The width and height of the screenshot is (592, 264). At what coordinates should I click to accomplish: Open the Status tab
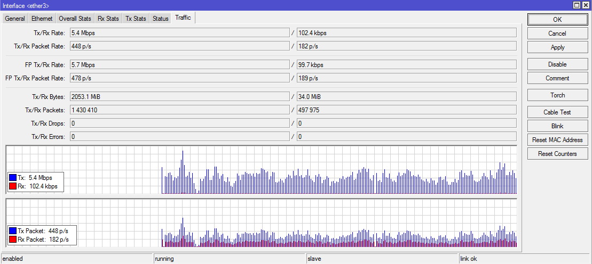(160, 19)
